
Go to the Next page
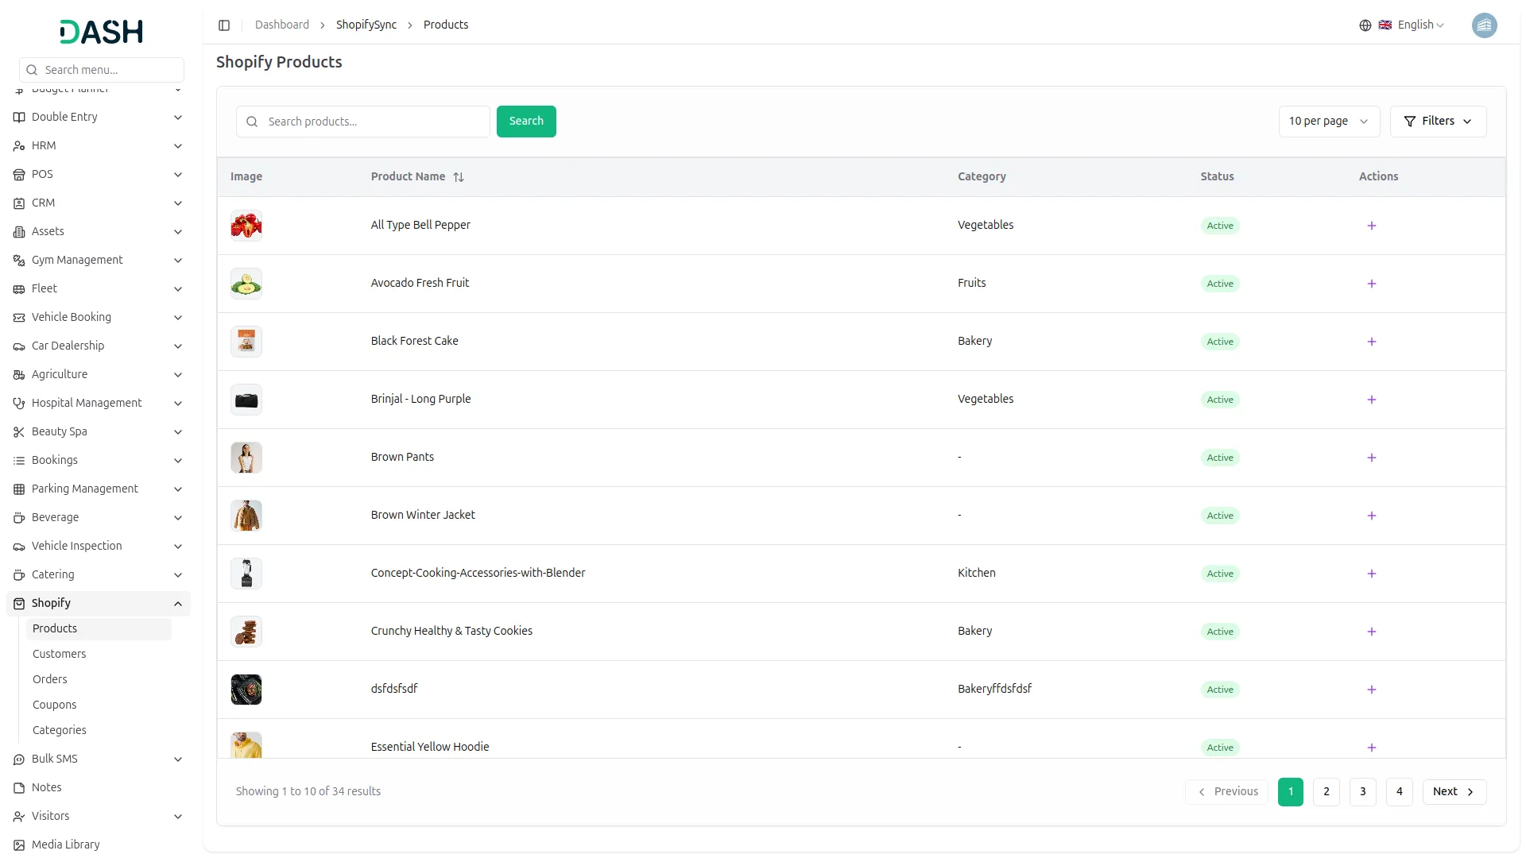[x=1454, y=792]
